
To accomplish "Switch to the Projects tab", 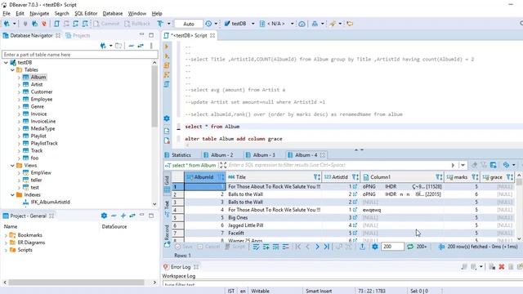I will [78, 35].
